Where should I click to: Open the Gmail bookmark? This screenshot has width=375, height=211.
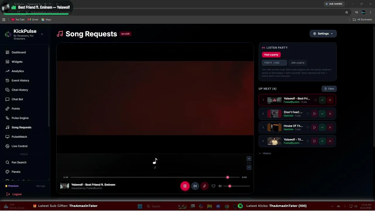click(x=33, y=20)
